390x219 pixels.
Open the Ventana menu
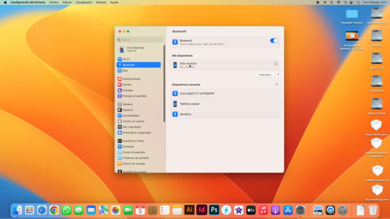101,2
